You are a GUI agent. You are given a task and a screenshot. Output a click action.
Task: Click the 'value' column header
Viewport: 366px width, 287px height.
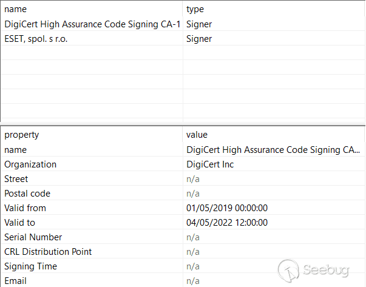click(x=197, y=135)
